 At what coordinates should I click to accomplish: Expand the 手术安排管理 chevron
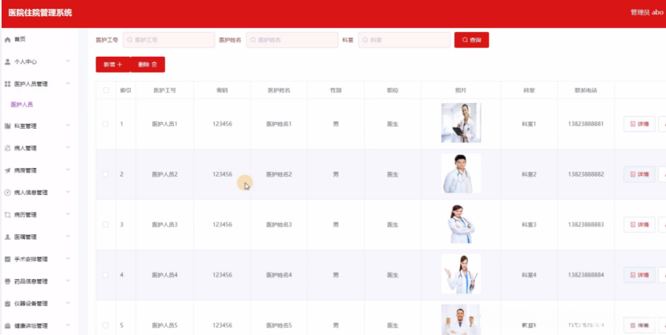coord(68,259)
